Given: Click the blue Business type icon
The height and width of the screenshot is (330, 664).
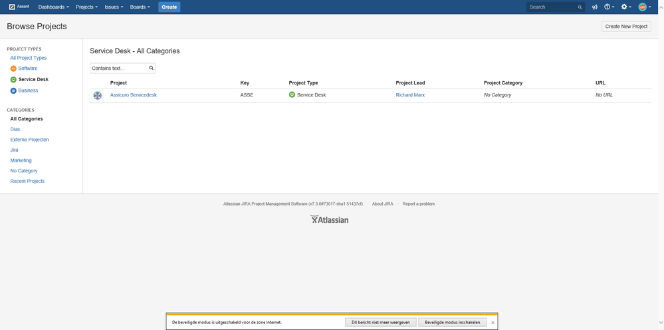Looking at the screenshot, I should [13, 90].
